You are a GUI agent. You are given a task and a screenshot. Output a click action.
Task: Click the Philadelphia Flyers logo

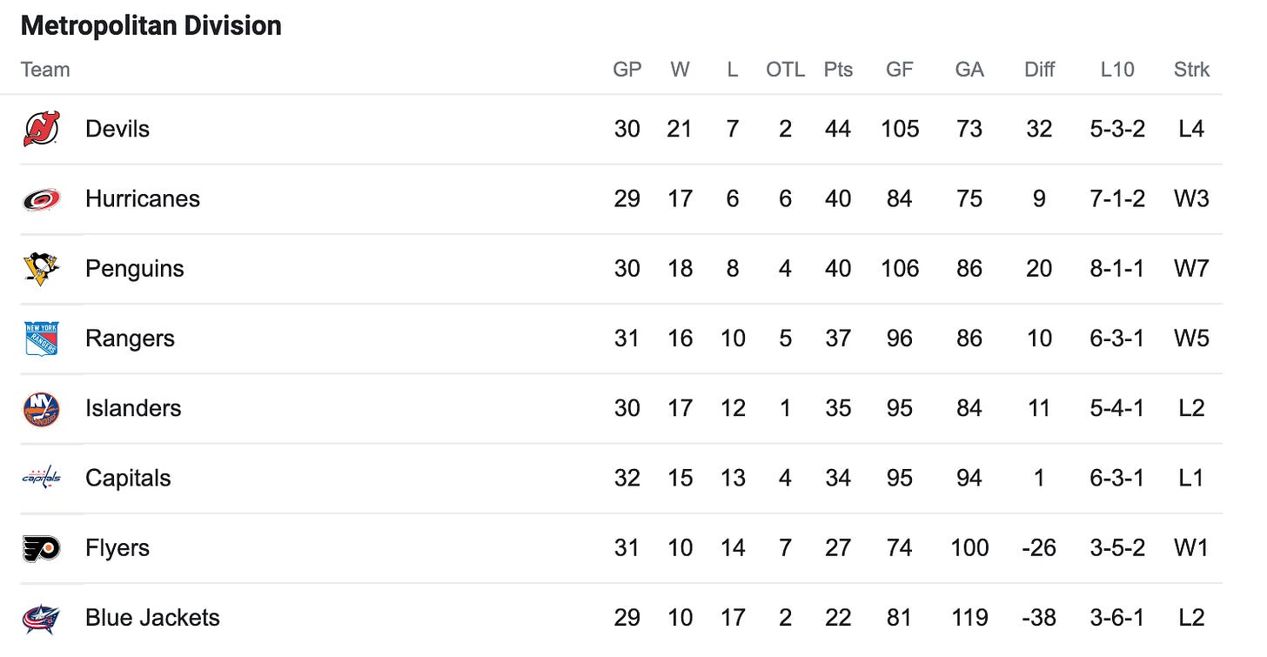(x=41, y=548)
